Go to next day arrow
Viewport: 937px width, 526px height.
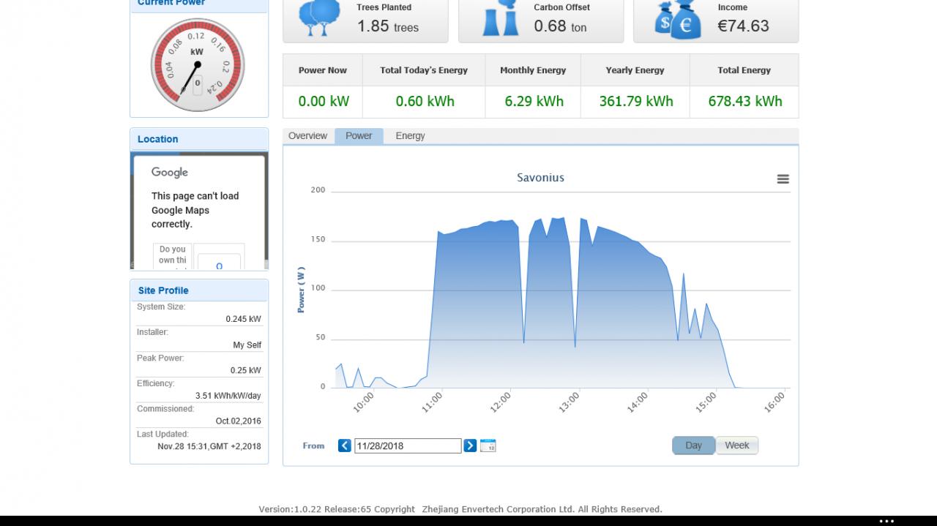point(470,446)
